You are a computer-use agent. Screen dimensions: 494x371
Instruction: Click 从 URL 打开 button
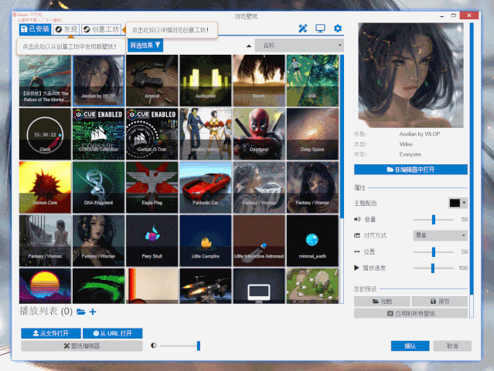112,333
